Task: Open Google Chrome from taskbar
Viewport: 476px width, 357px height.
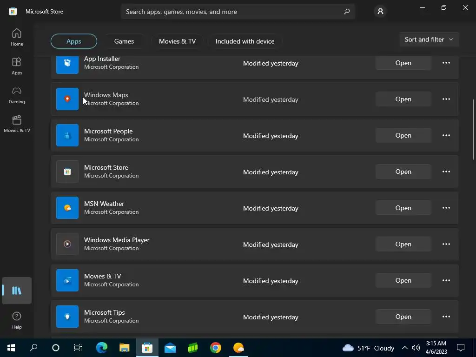Action: click(216, 348)
